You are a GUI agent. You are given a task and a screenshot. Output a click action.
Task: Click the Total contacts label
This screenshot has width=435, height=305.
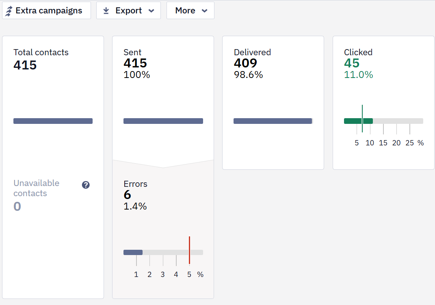[x=41, y=52]
